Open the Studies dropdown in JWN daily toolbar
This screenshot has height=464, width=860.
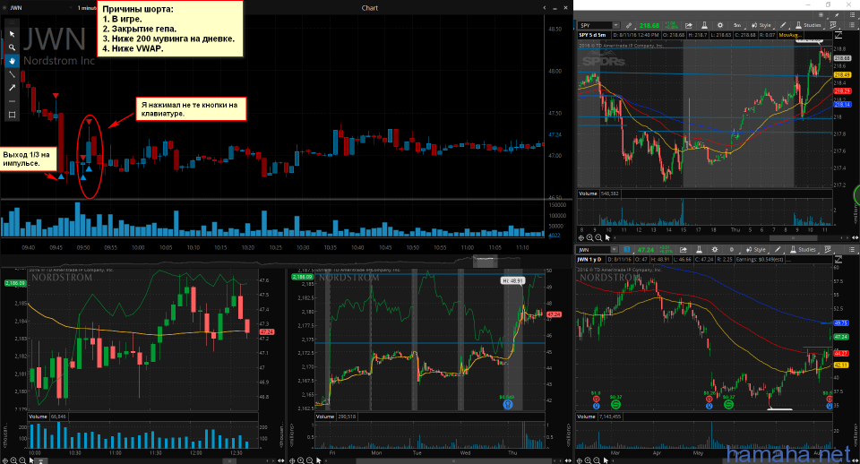(x=803, y=250)
